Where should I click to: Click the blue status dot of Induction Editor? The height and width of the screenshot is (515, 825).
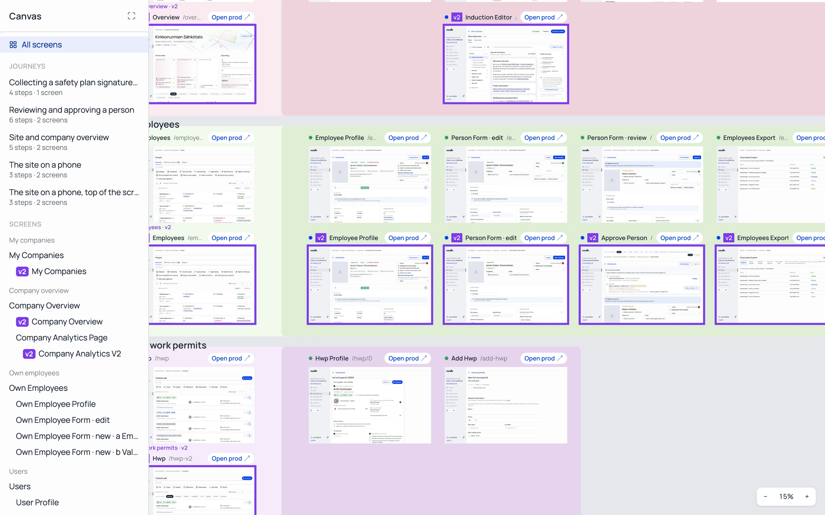click(447, 17)
